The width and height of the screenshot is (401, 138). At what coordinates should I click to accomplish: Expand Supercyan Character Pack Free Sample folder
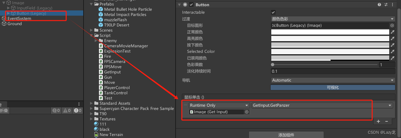coord(91,109)
